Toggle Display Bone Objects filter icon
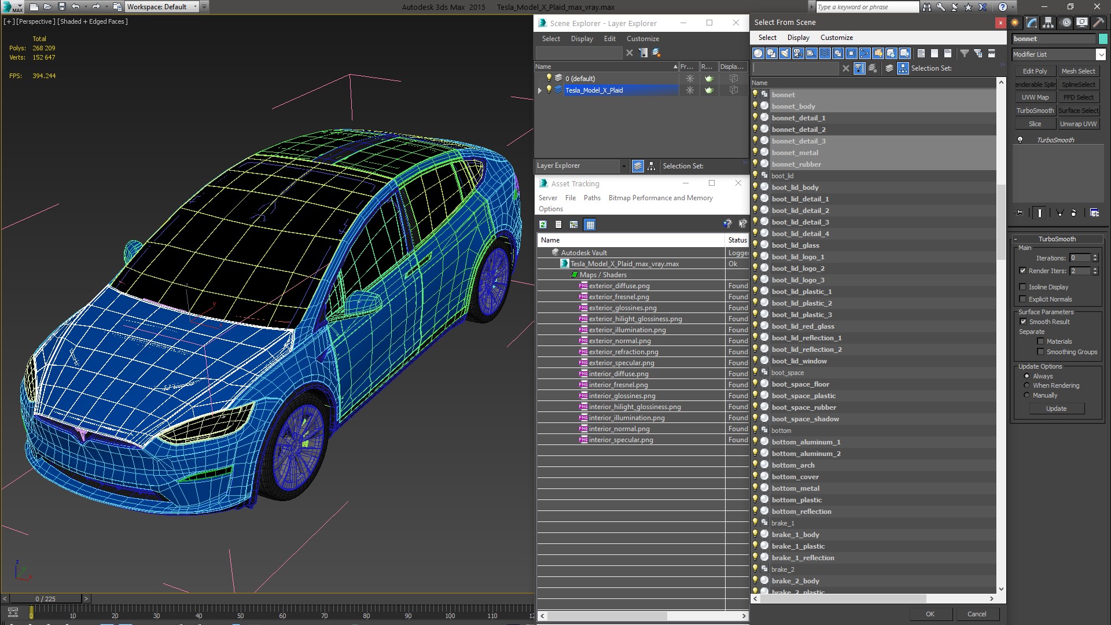The height and width of the screenshot is (625, 1111). point(864,53)
